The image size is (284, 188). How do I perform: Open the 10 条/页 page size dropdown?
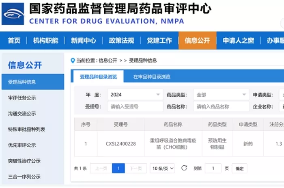(x=162, y=169)
